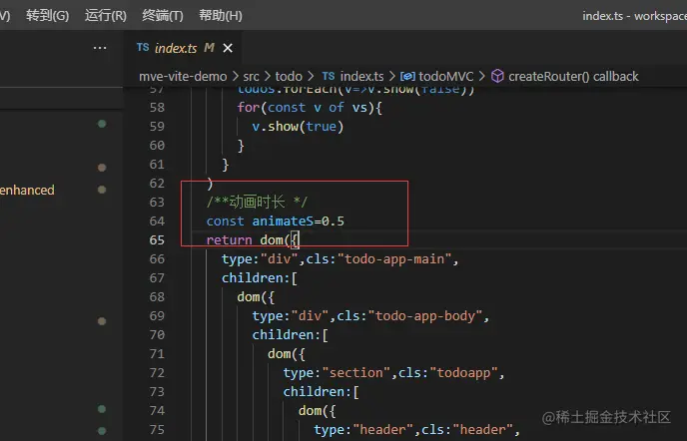Click 'return dom({' code line
The width and height of the screenshot is (687, 441).
253,240
